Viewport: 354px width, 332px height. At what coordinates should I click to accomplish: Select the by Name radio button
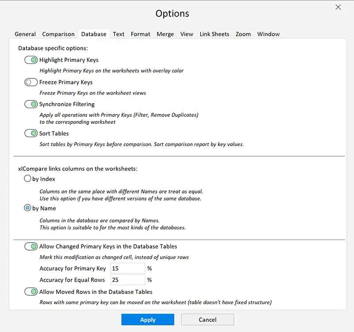[x=27, y=208]
